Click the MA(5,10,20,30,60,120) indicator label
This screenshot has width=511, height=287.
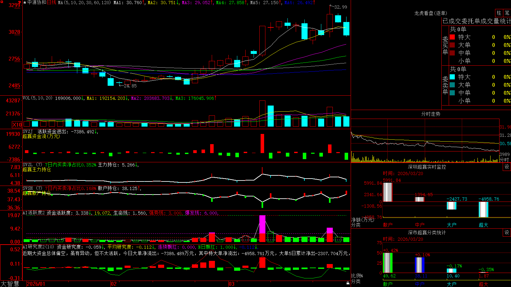pos(85,3)
